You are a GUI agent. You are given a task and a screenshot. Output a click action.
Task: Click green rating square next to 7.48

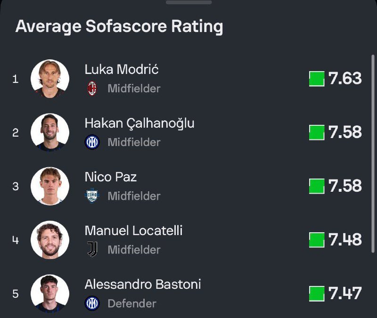click(x=317, y=240)
